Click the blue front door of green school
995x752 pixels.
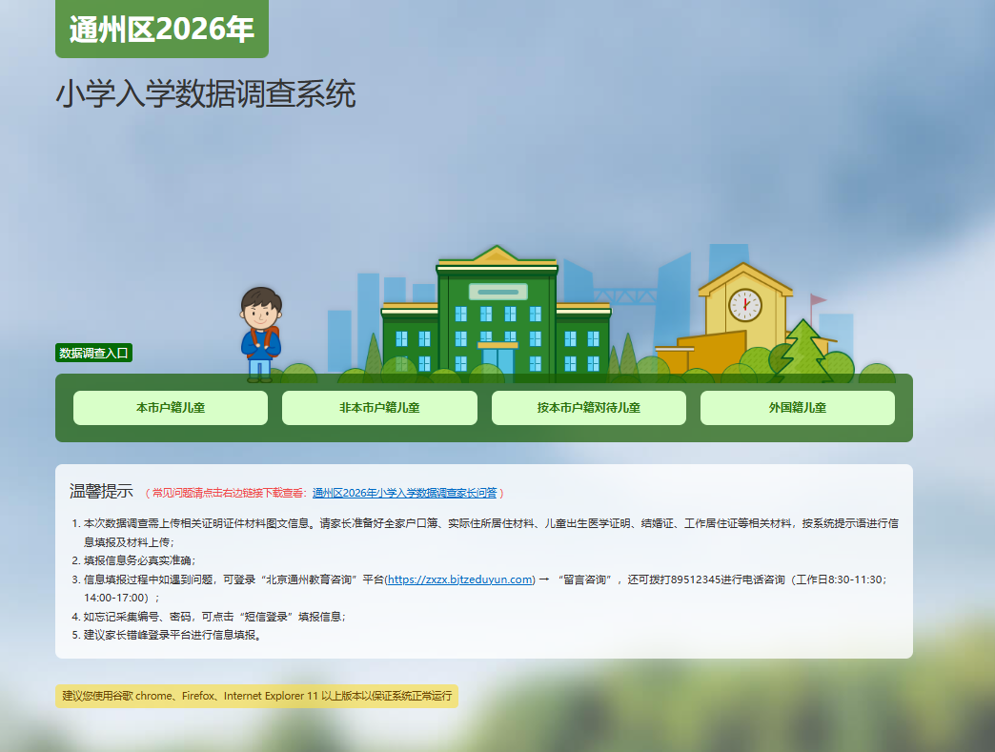(x=497, y=360)
